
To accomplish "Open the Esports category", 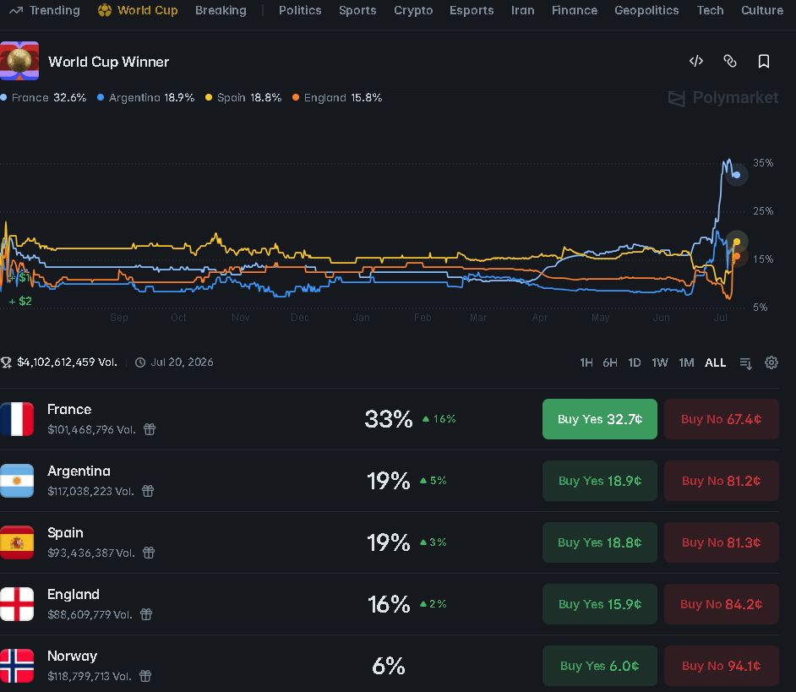I will (472, 10).
